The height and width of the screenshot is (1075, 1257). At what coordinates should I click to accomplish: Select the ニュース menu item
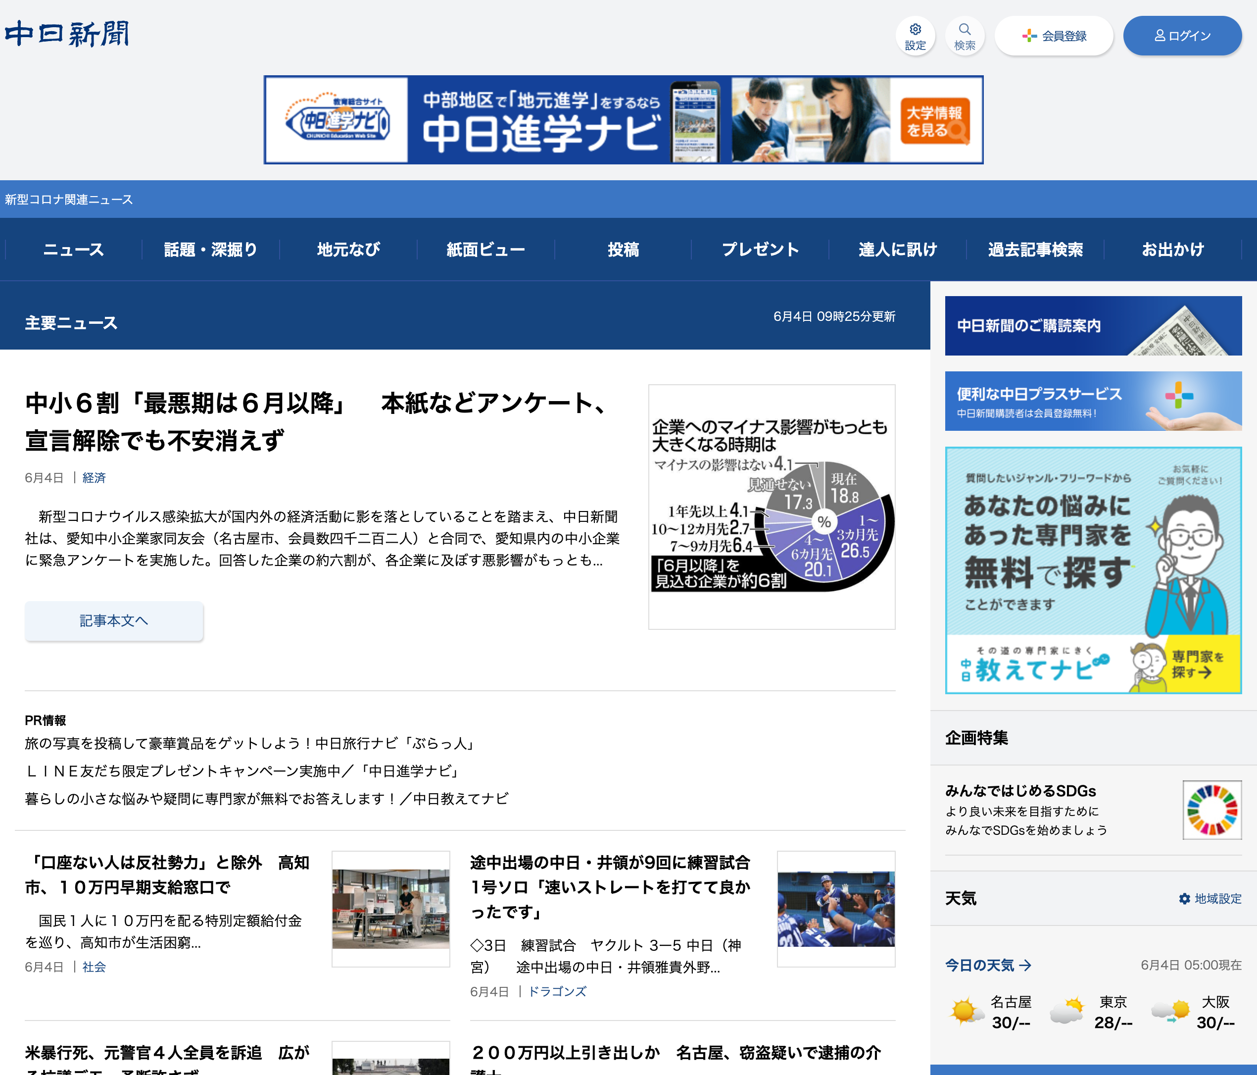(73, 250)
